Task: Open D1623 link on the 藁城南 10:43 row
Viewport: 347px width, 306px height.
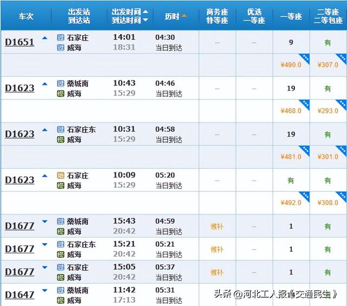Action: [20, 88]
